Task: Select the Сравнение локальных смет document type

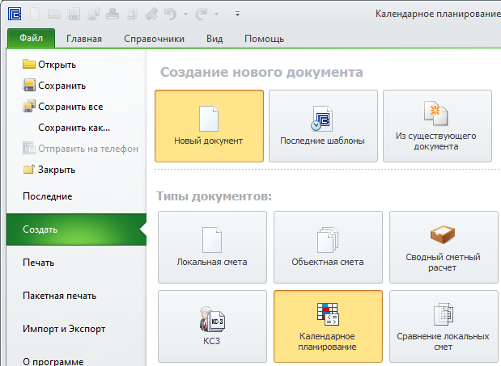Action: pyautogui.click(x=444, y=326)
